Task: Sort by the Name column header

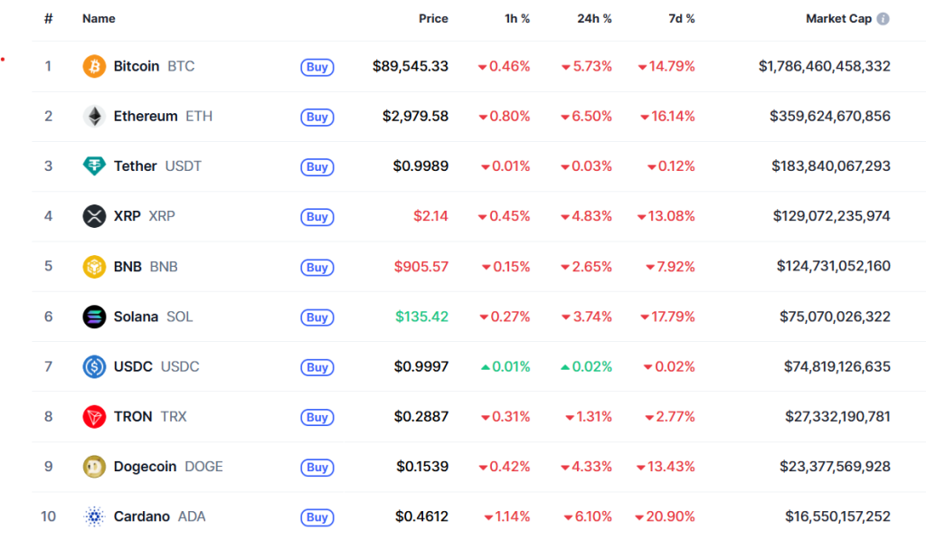Action: click(x=99, y=19)
